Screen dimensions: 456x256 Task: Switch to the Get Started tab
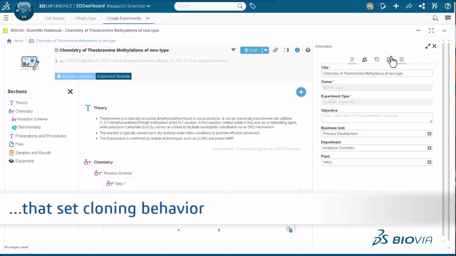(x=54, y=18)
